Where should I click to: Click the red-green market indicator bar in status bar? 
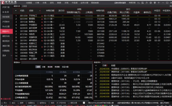[100, 105]
